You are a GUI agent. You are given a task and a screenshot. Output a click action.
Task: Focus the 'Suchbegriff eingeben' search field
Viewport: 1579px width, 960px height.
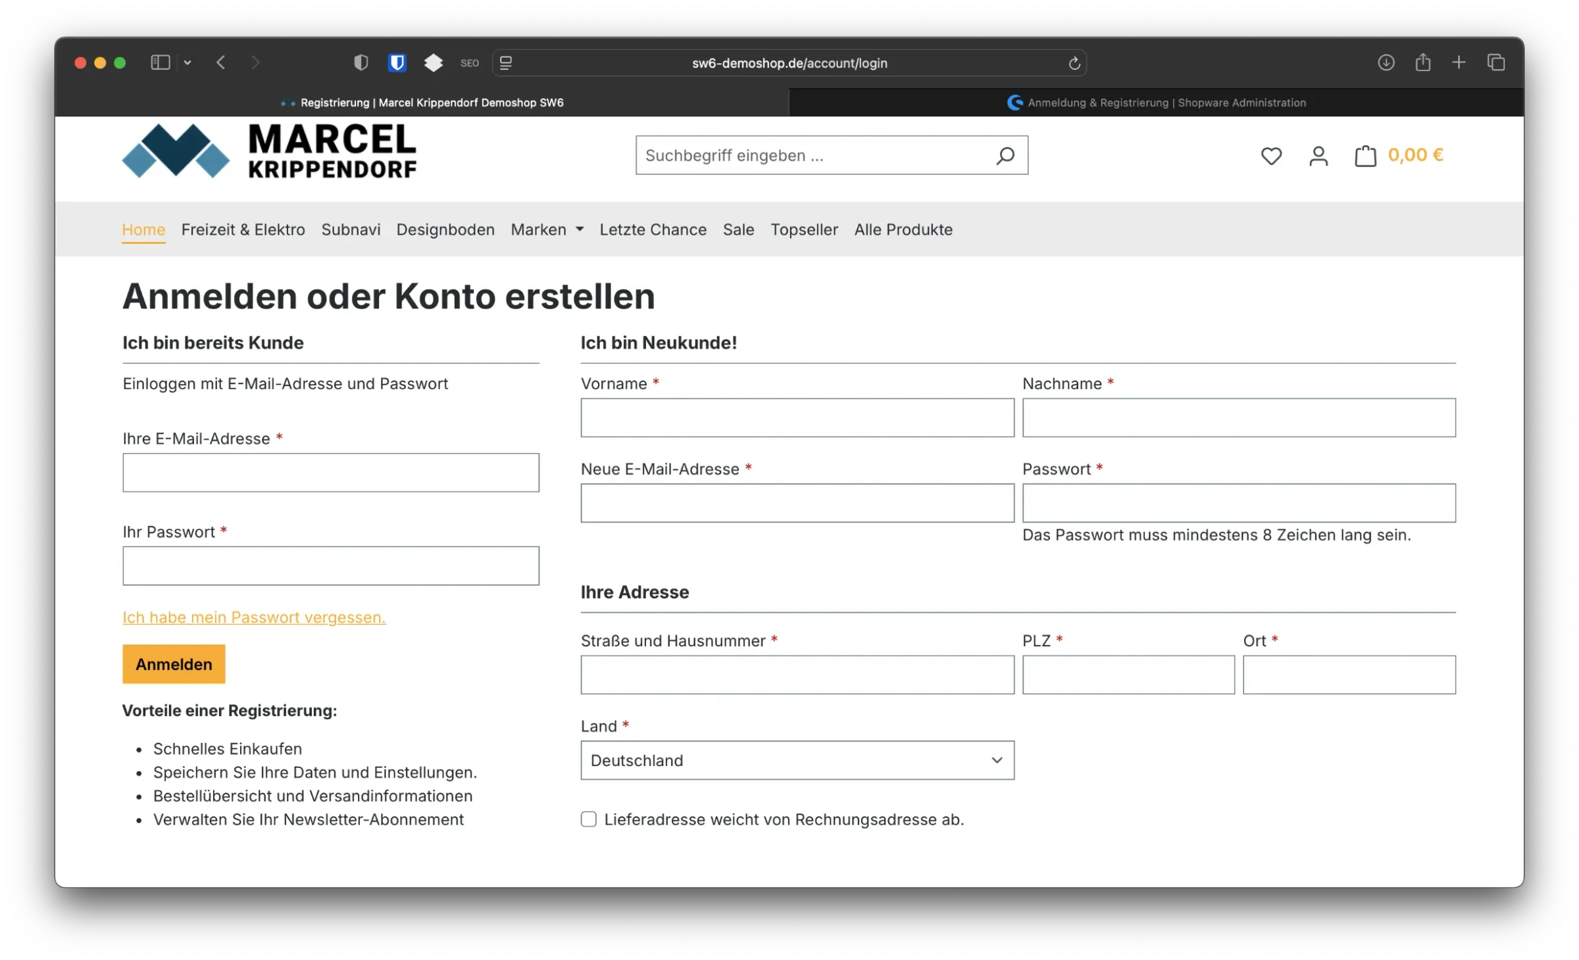click(x=789, y=155)
